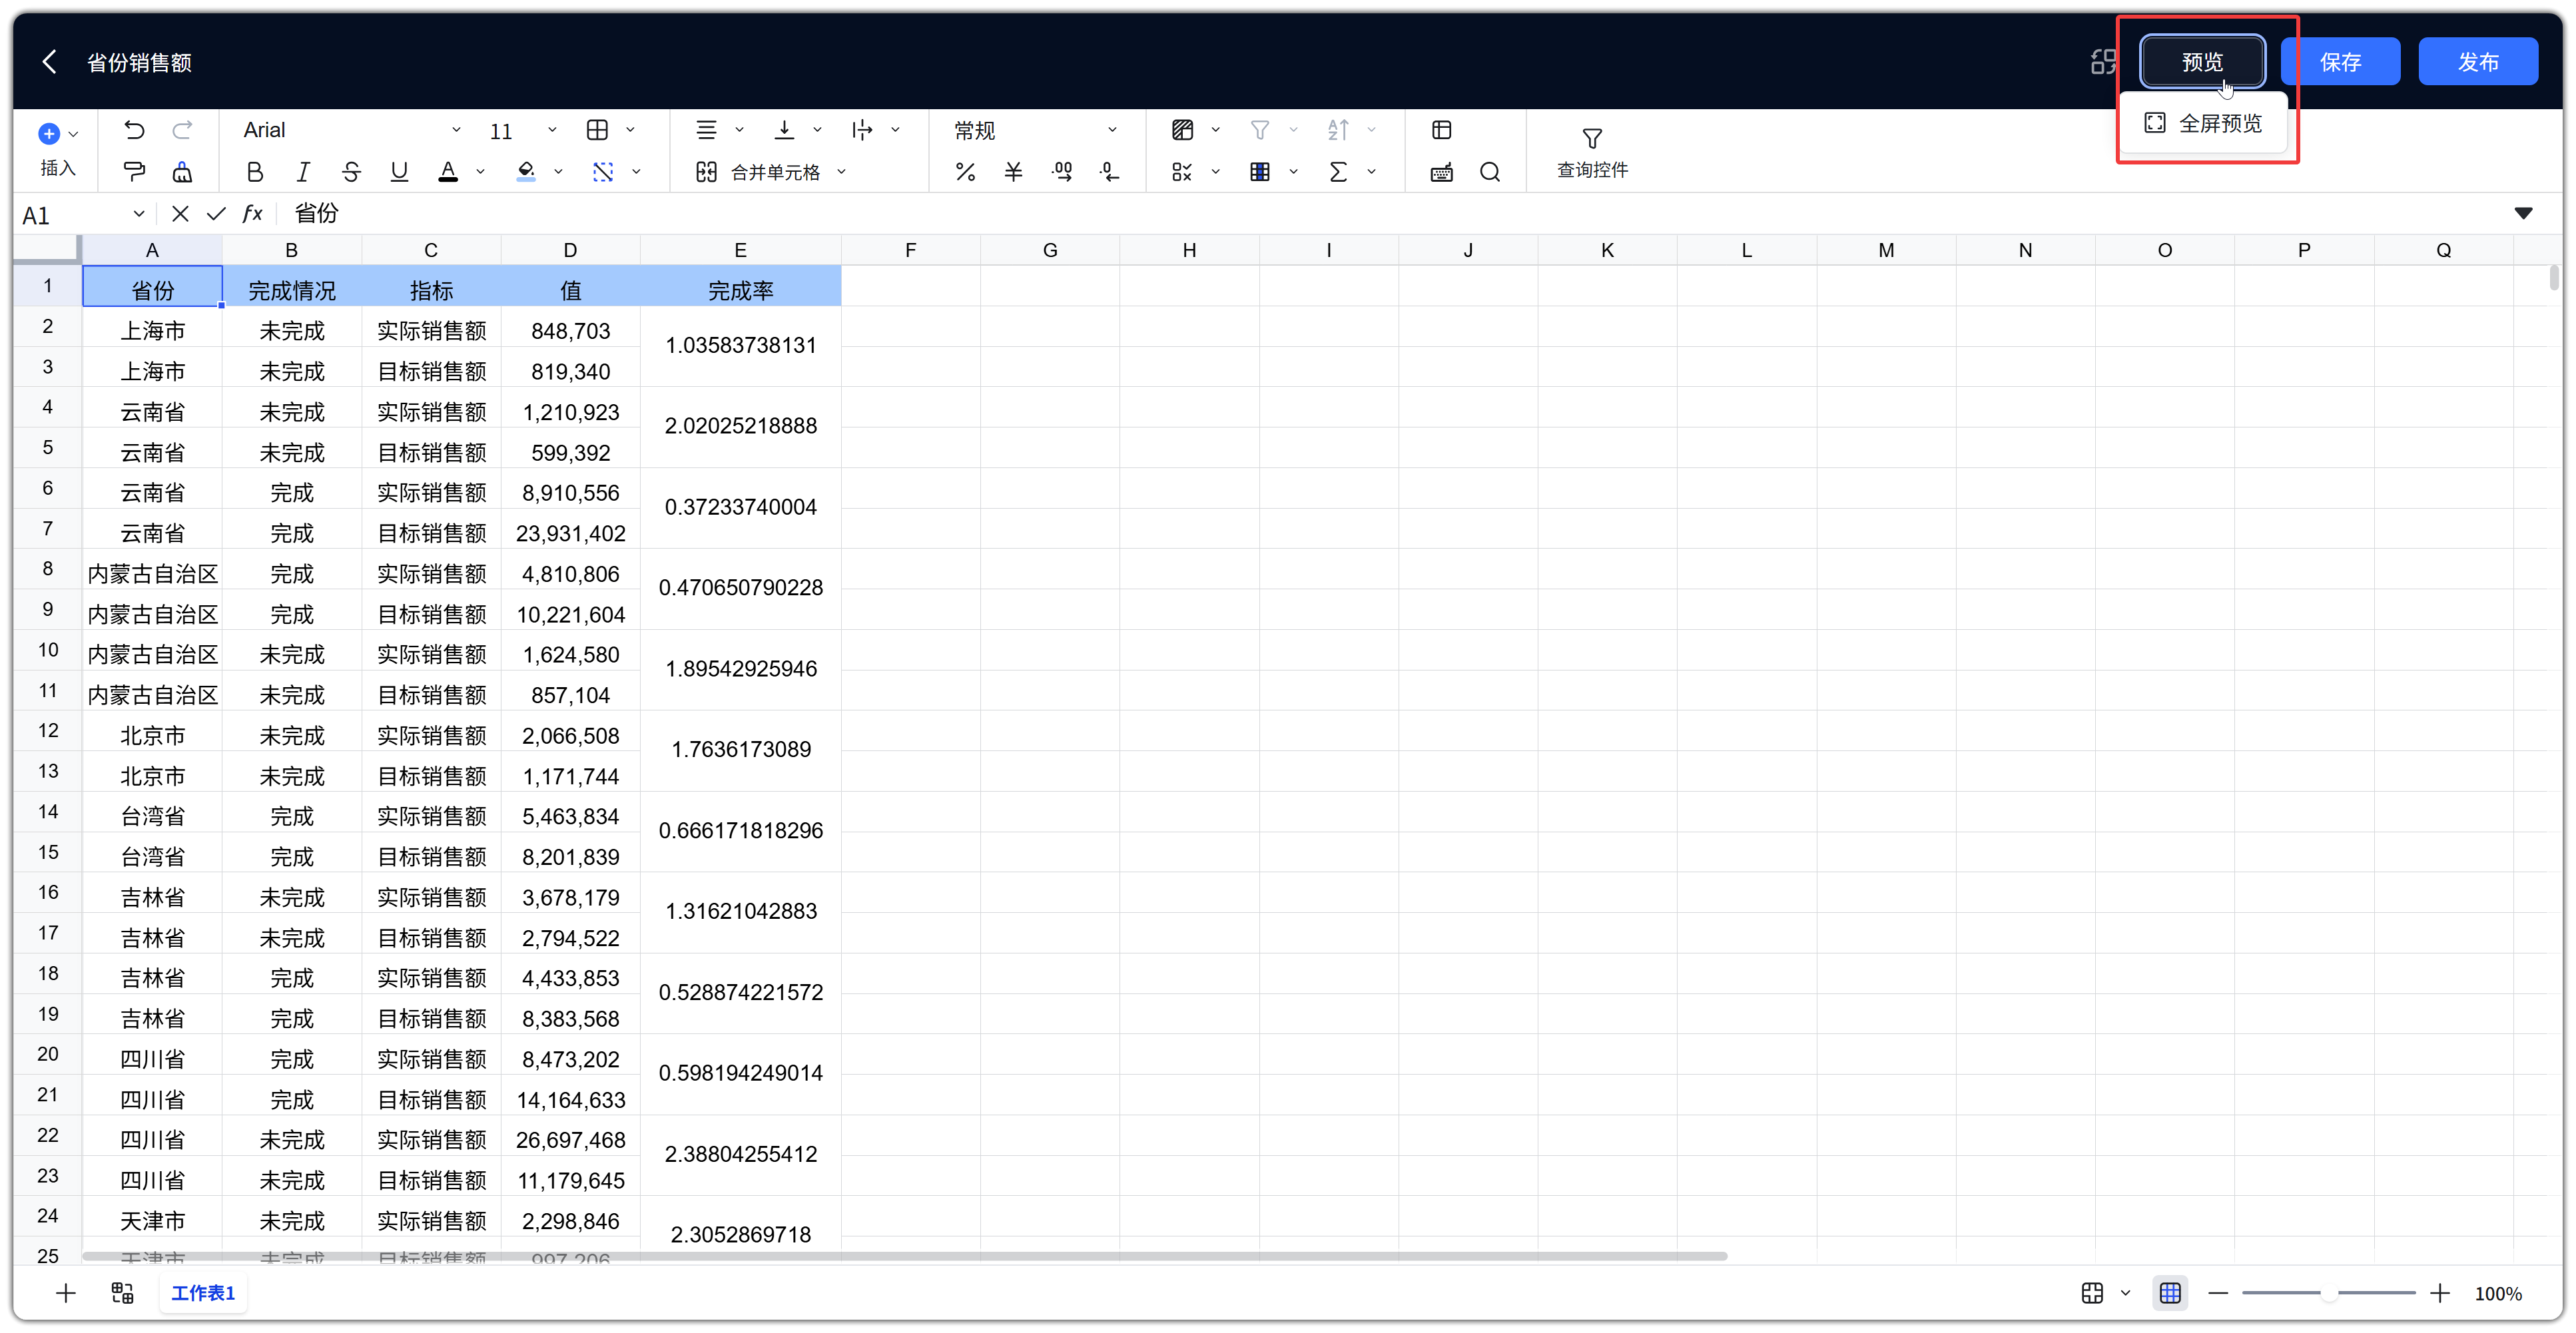Zoom out with the minus icon

click(2218, 1293)
